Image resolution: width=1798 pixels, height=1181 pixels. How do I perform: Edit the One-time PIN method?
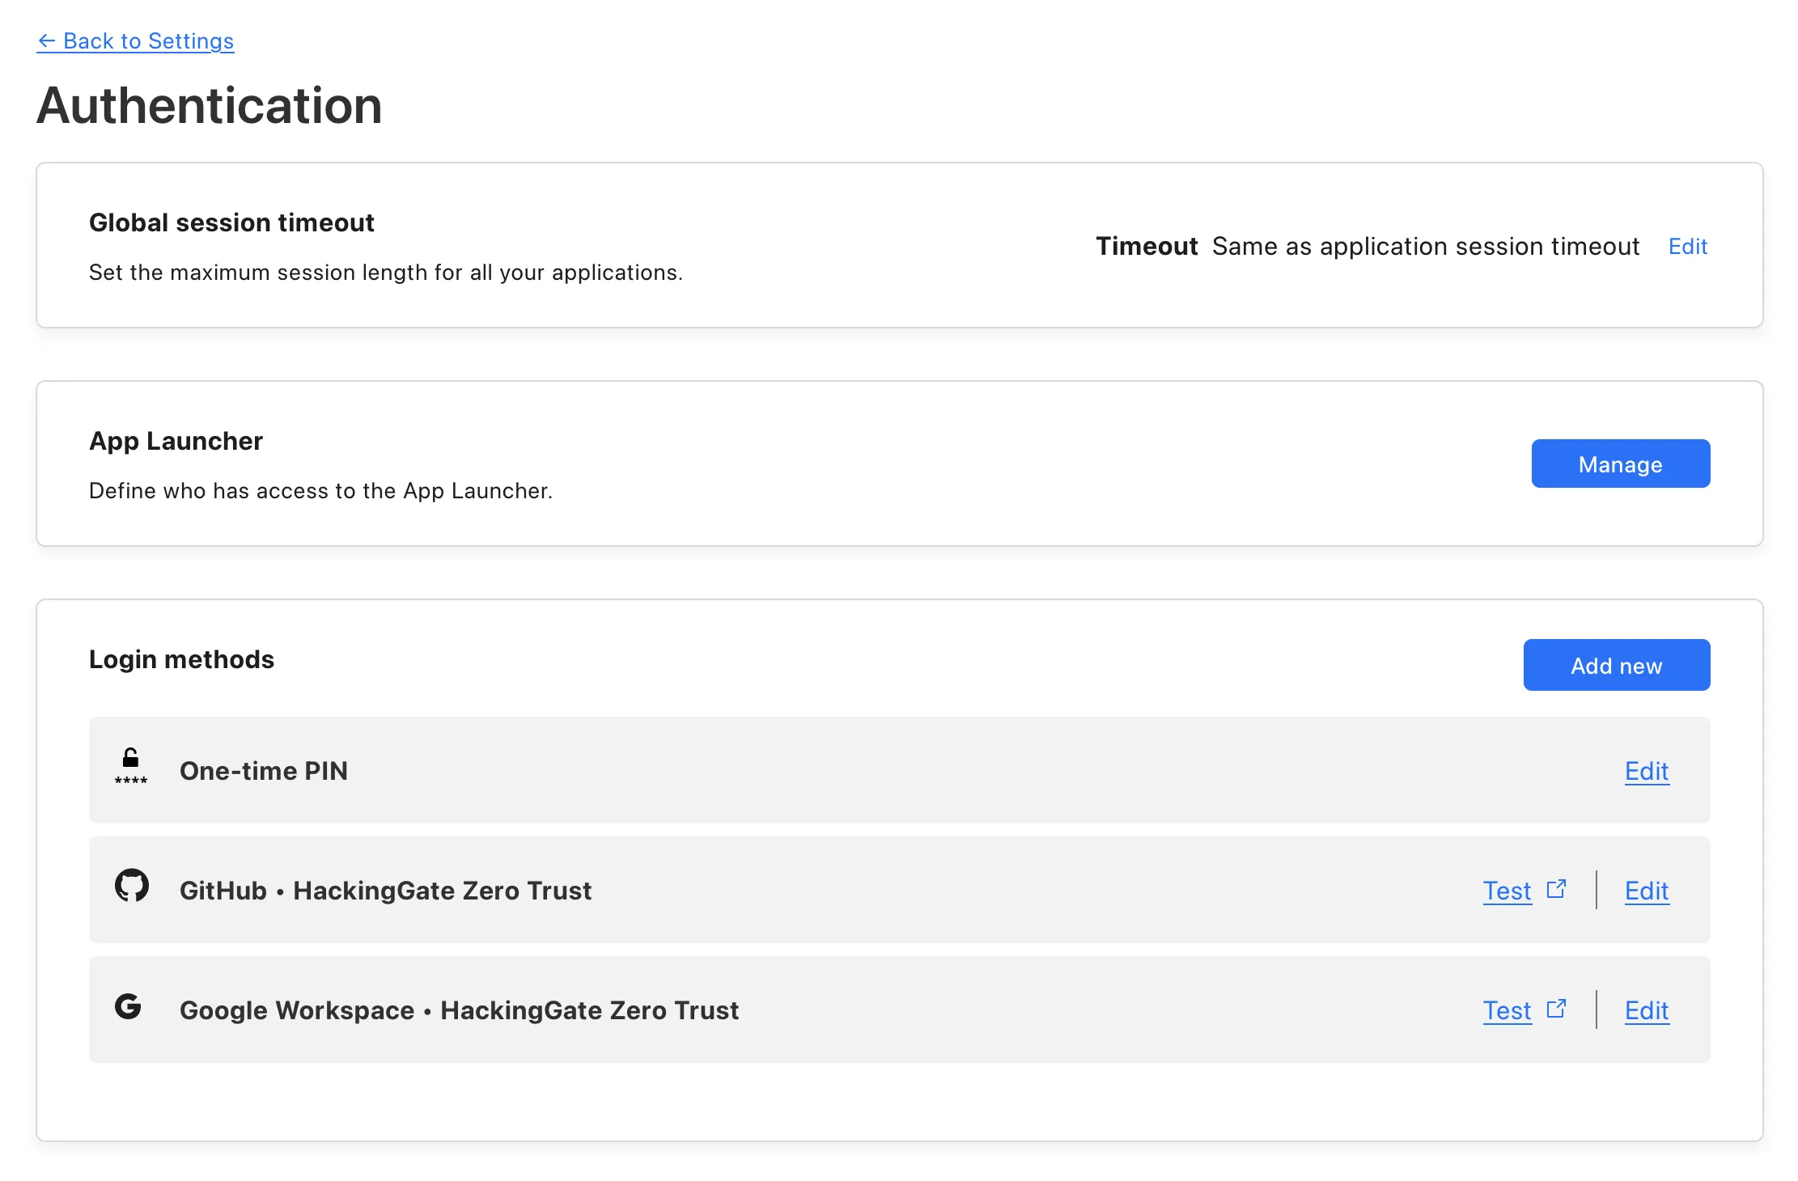[x=1646, y=771]
